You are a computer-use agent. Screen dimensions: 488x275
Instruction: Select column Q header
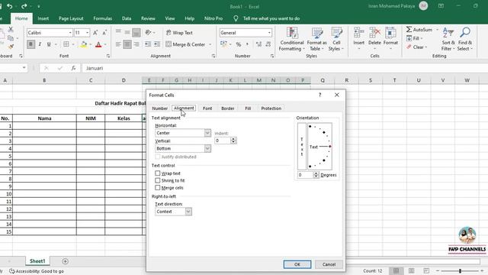323,80
